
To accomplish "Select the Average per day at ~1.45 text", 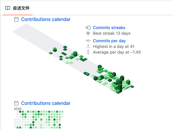I will [117, 52].
